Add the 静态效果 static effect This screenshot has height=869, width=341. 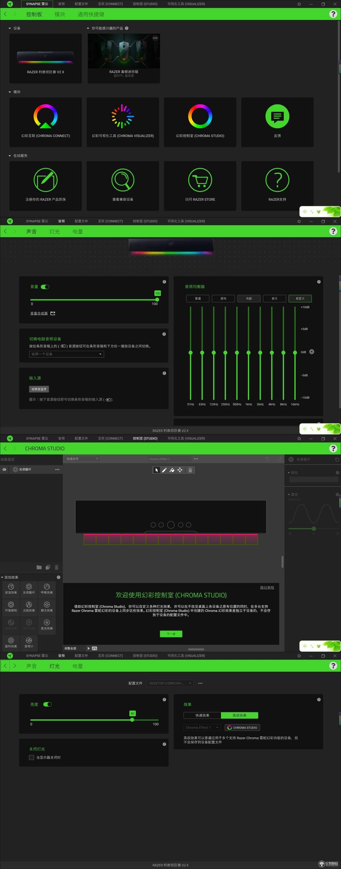[47, 607]
